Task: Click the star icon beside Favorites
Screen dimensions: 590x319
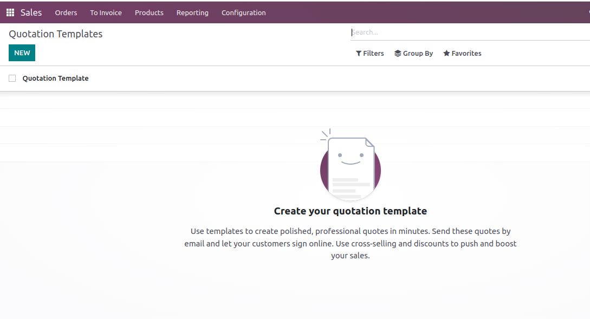Action: 446,54
